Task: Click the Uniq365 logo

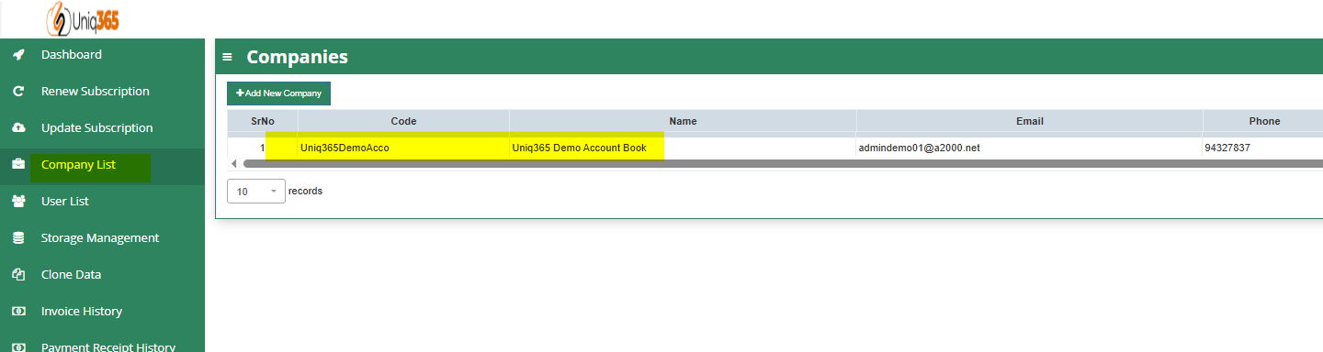Action: [82, 17]
